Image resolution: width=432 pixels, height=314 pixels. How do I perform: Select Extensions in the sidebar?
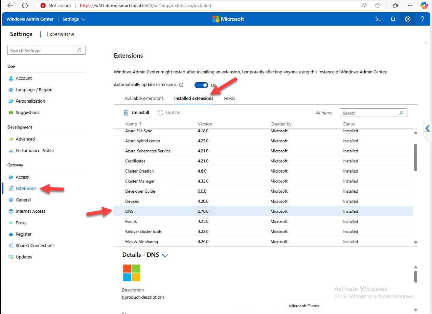pos(26,188)
